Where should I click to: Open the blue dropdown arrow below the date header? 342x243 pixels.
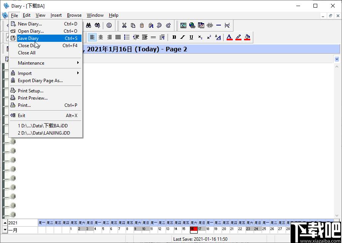[337, 59]
